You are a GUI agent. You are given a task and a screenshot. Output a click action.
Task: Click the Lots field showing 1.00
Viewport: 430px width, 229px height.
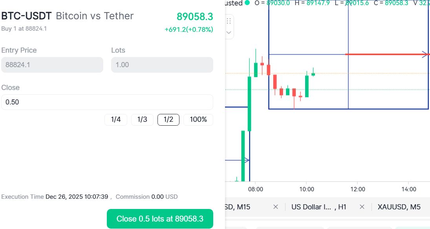tap(162, 65)
